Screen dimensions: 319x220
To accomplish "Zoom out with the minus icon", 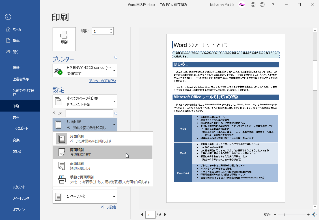I will (275, 215).
